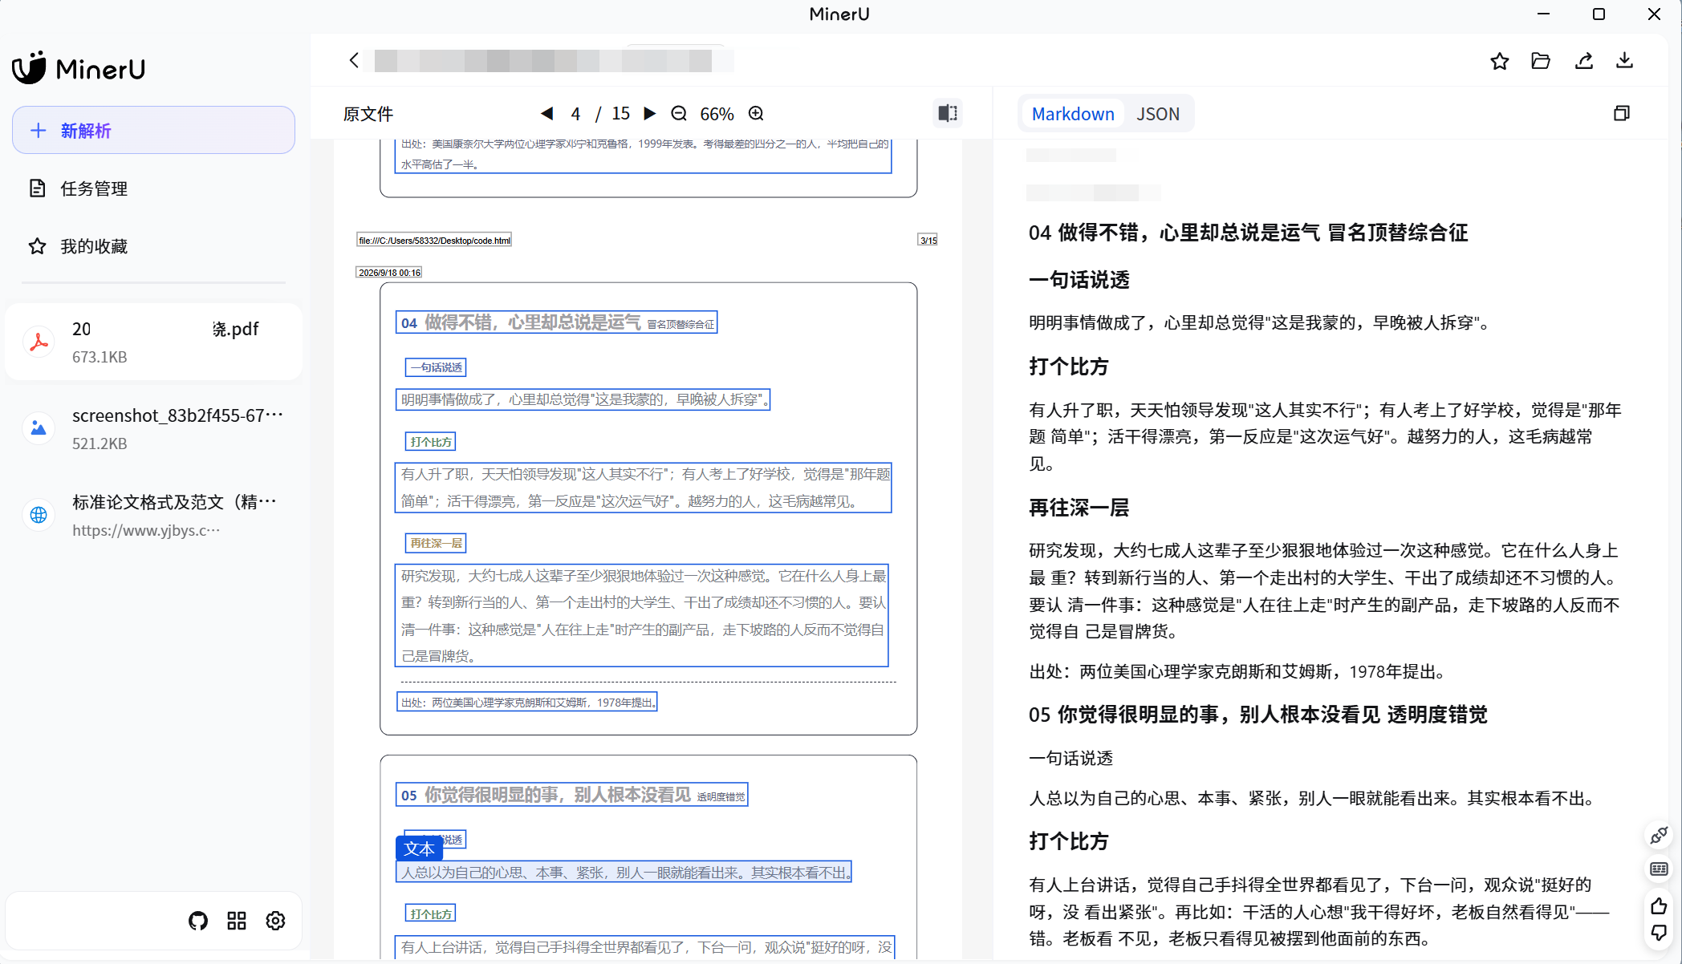The width and height of the screenshot is (1682, 964).
Task: Open the apps grid icon
Action: [x=237, y=921]
